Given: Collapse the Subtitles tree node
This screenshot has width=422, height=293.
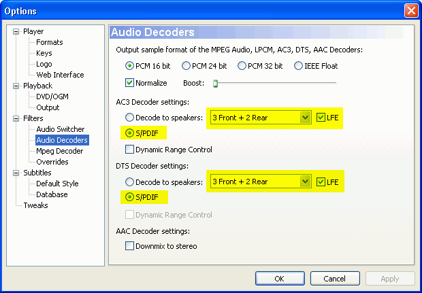Looking at the screenshot, I should point(16,173).
